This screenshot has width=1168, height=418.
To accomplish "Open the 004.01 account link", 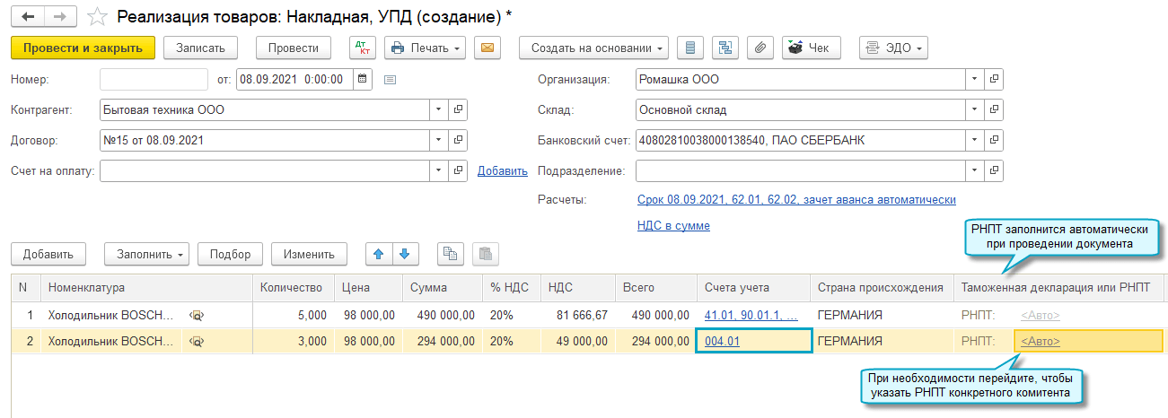I will click(722, 341).
